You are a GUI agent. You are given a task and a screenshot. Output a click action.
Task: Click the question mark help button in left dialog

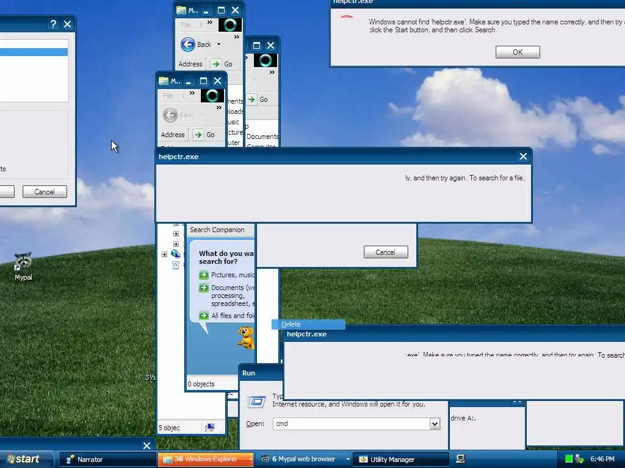(53, 24)
